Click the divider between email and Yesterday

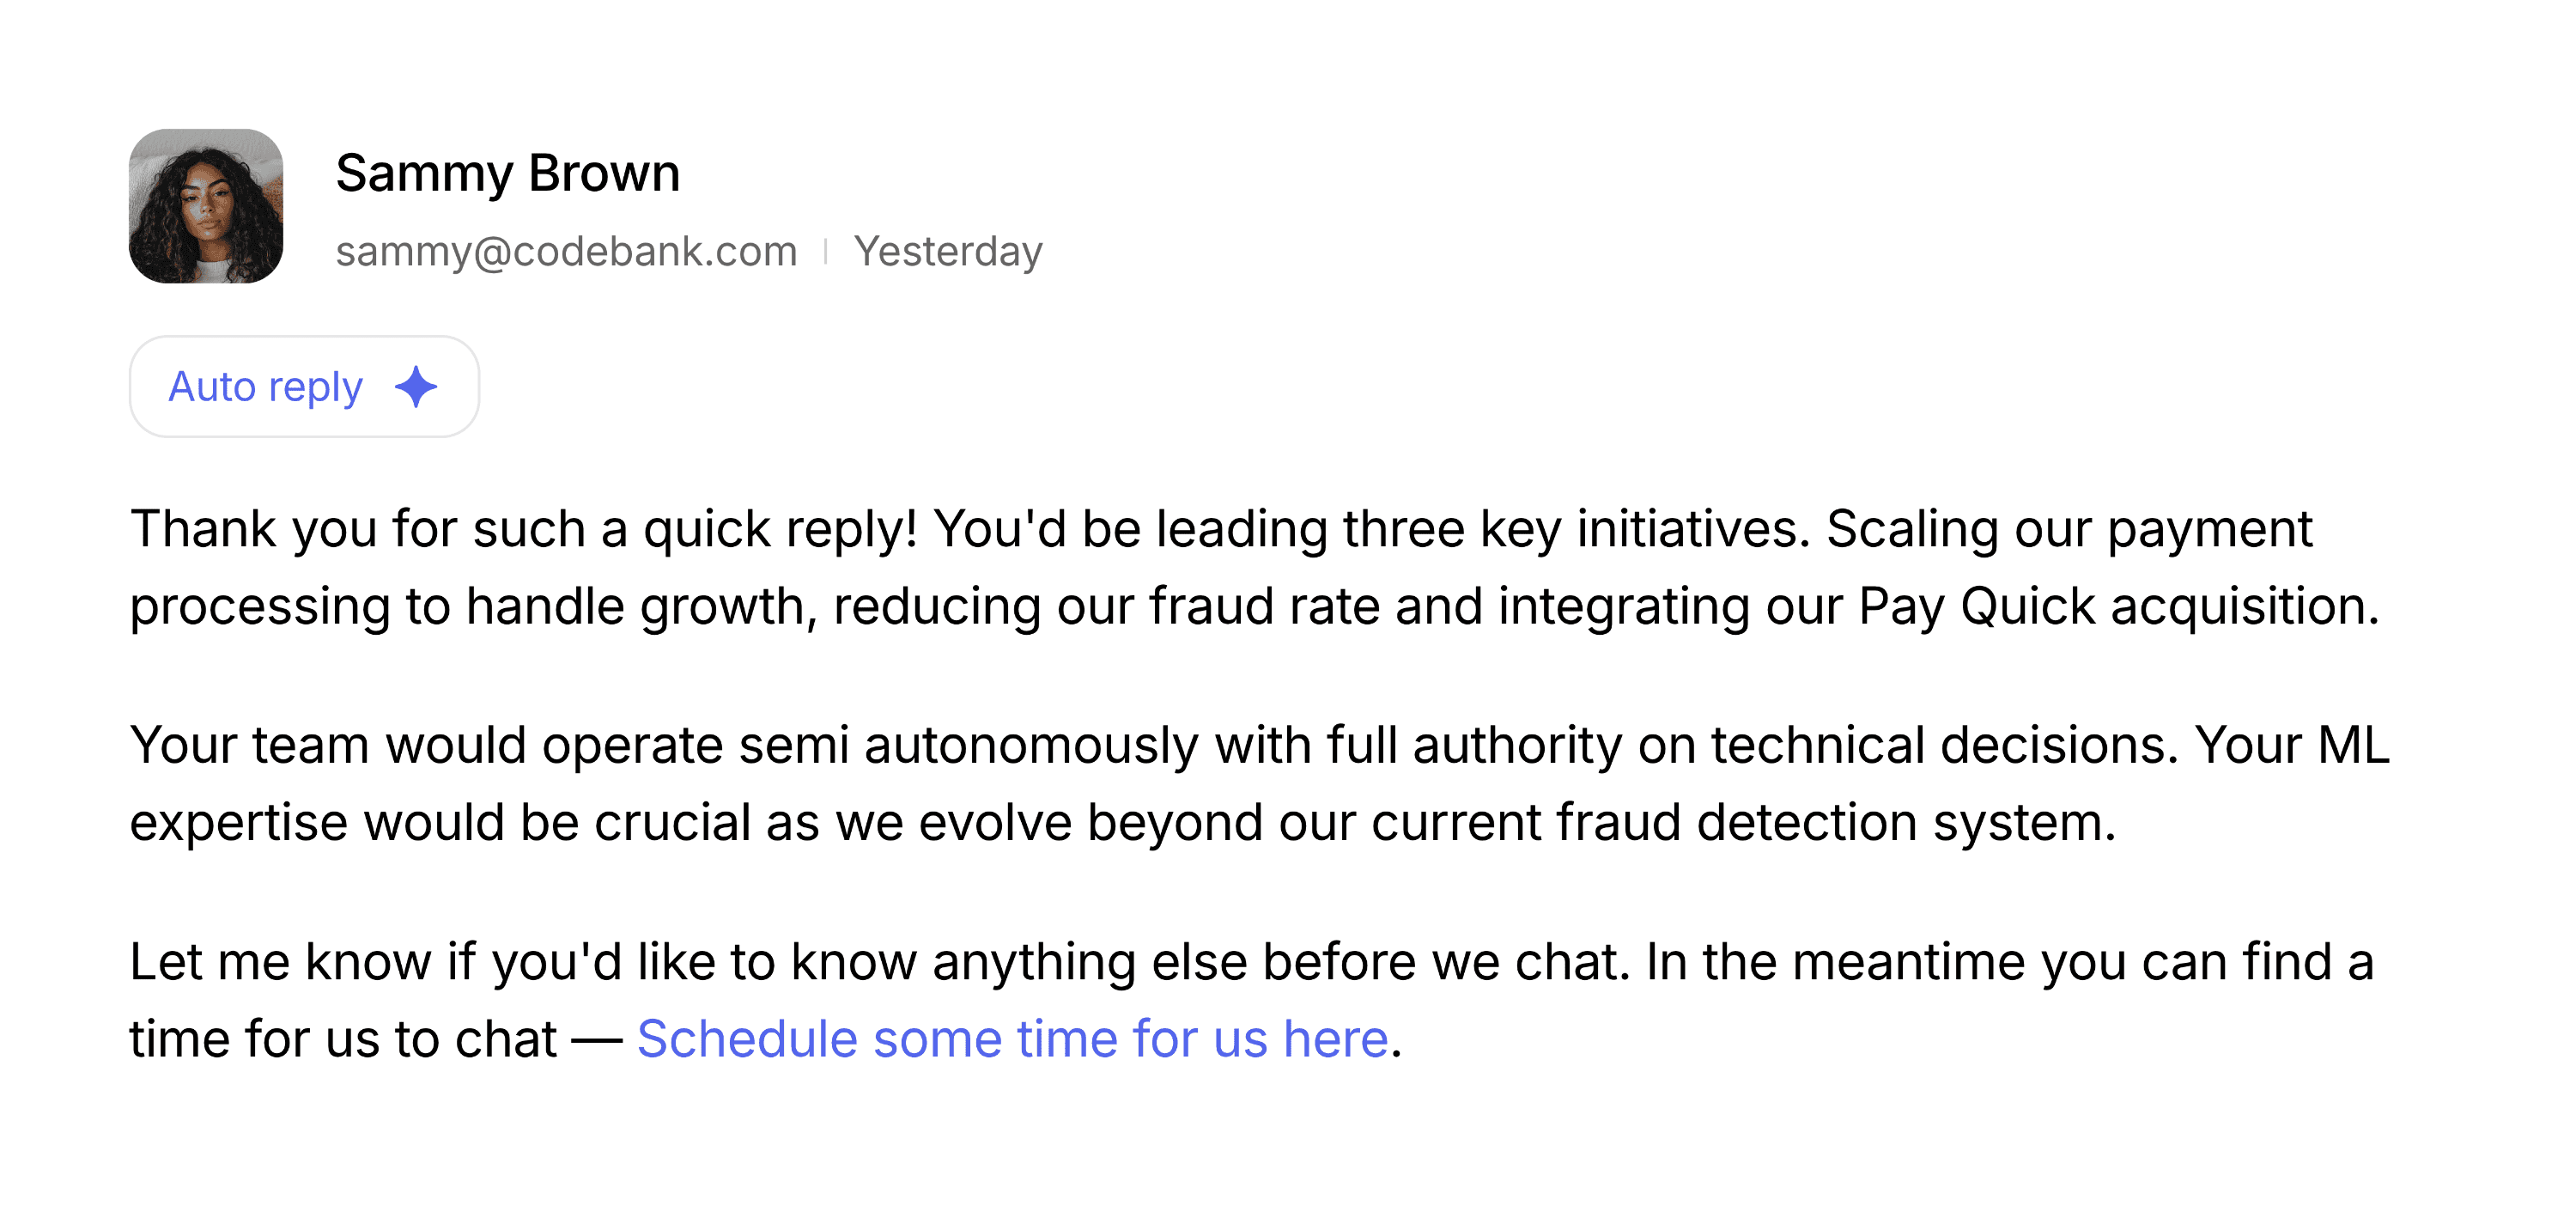tap(826, 251)
